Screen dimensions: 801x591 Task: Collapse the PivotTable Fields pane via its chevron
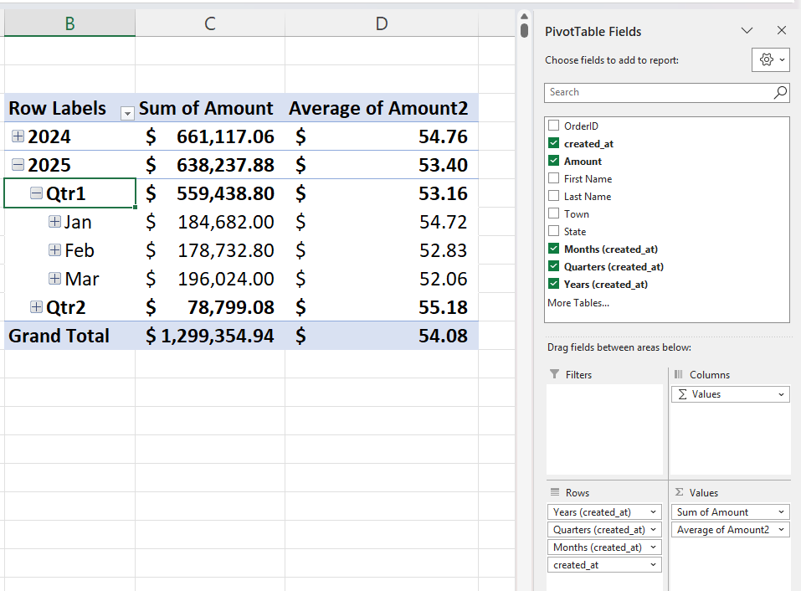[x=747, y=30]
